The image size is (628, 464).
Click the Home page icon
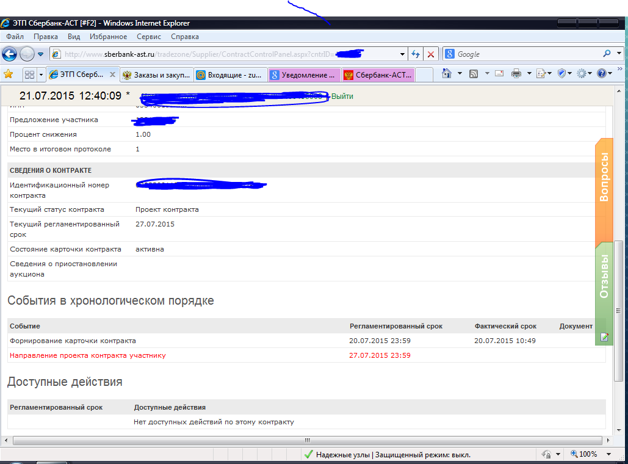pos(447,74)
